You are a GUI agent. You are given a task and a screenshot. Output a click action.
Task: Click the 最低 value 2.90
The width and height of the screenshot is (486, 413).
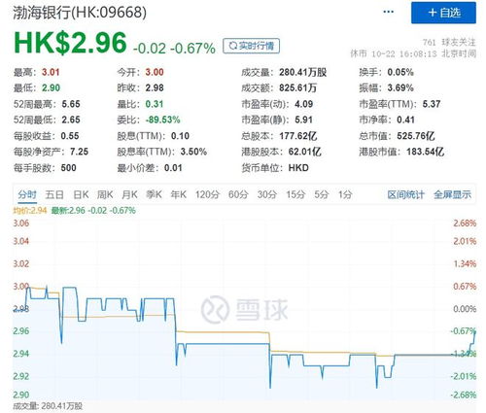pos(51,87)
